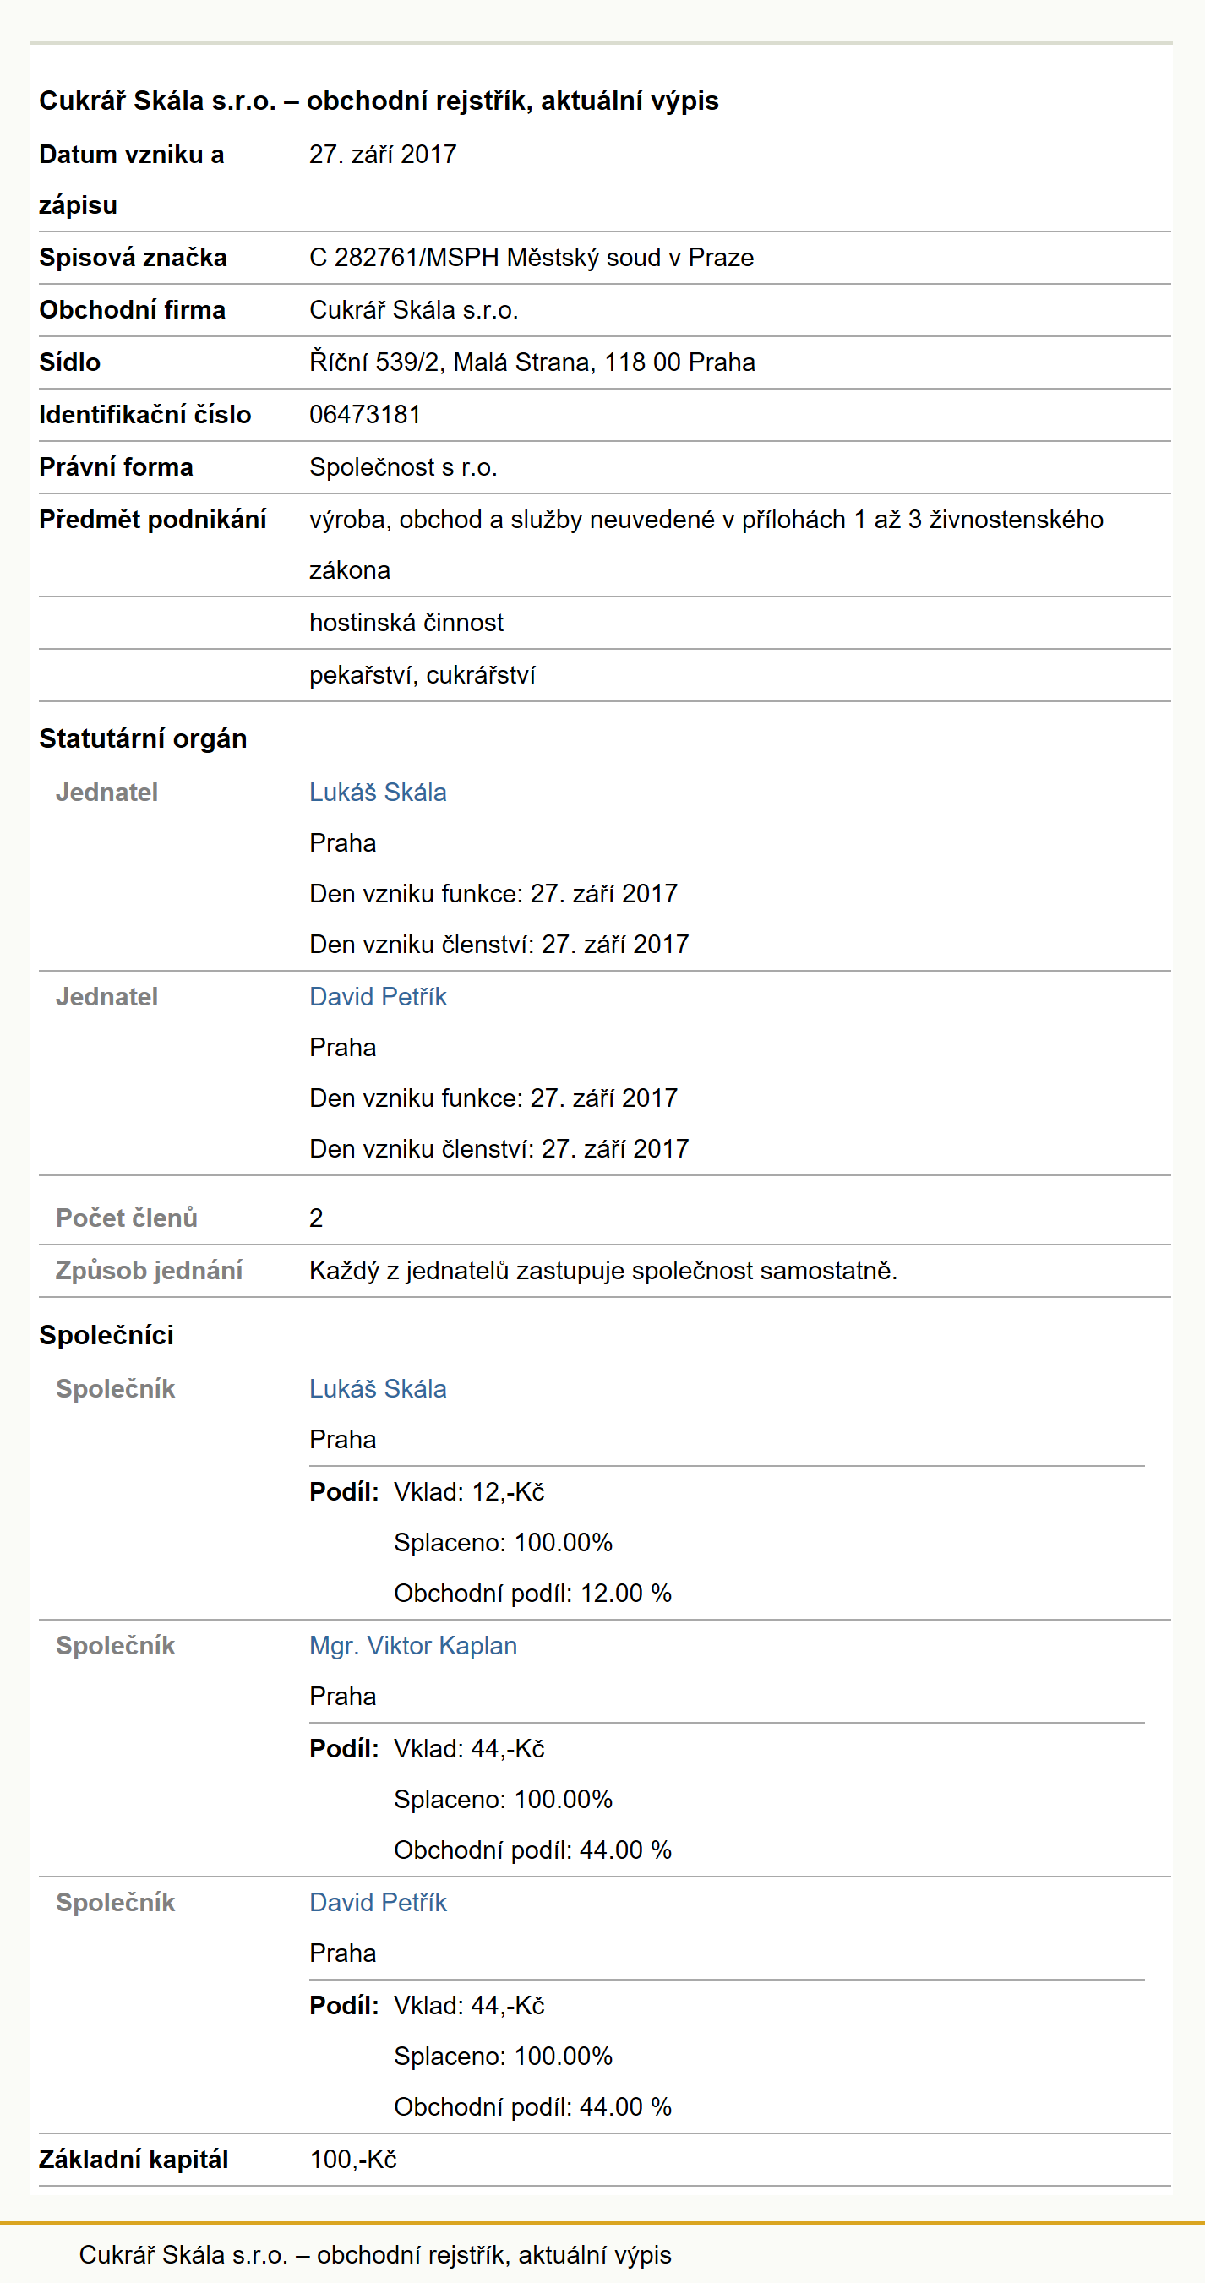1205x2283 pixels.
Task: Click the Vklad: 12,-Kč share entry
Action: click(469, 1492)
